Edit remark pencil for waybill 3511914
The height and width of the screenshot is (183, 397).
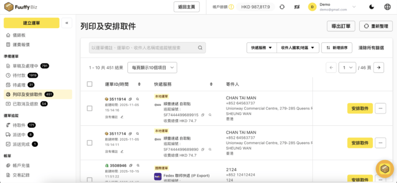point(122,117)
